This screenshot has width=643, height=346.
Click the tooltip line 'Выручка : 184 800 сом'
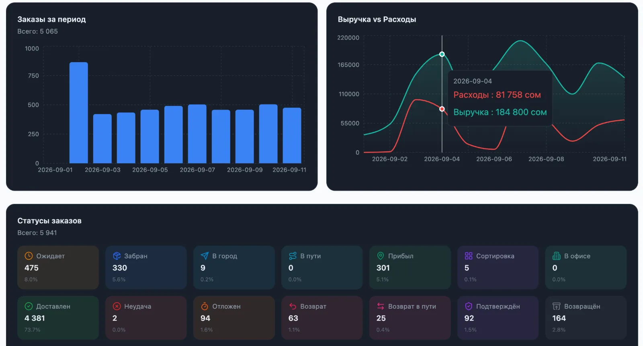tap(500, 112)
